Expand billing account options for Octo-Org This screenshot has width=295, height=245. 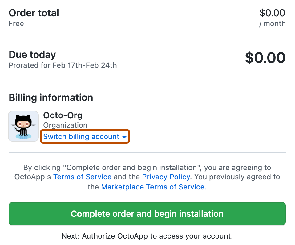coord(82,136)
